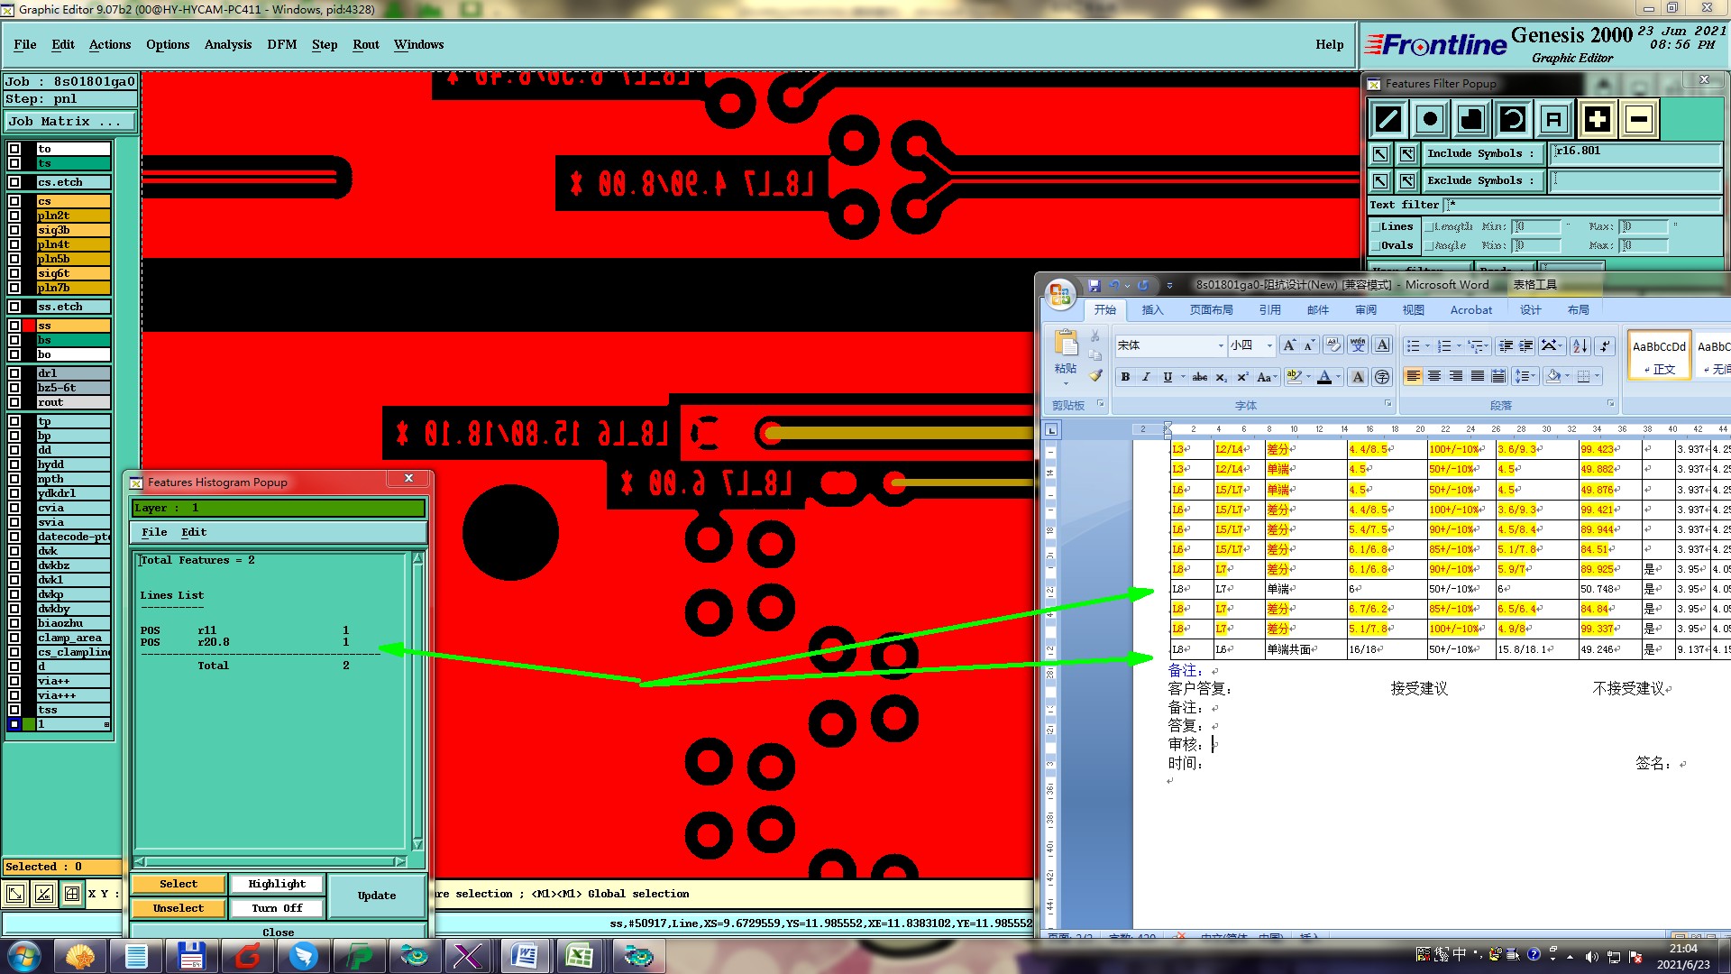Enable the Ovals checkbox in filter popup

click(1376, 246)
